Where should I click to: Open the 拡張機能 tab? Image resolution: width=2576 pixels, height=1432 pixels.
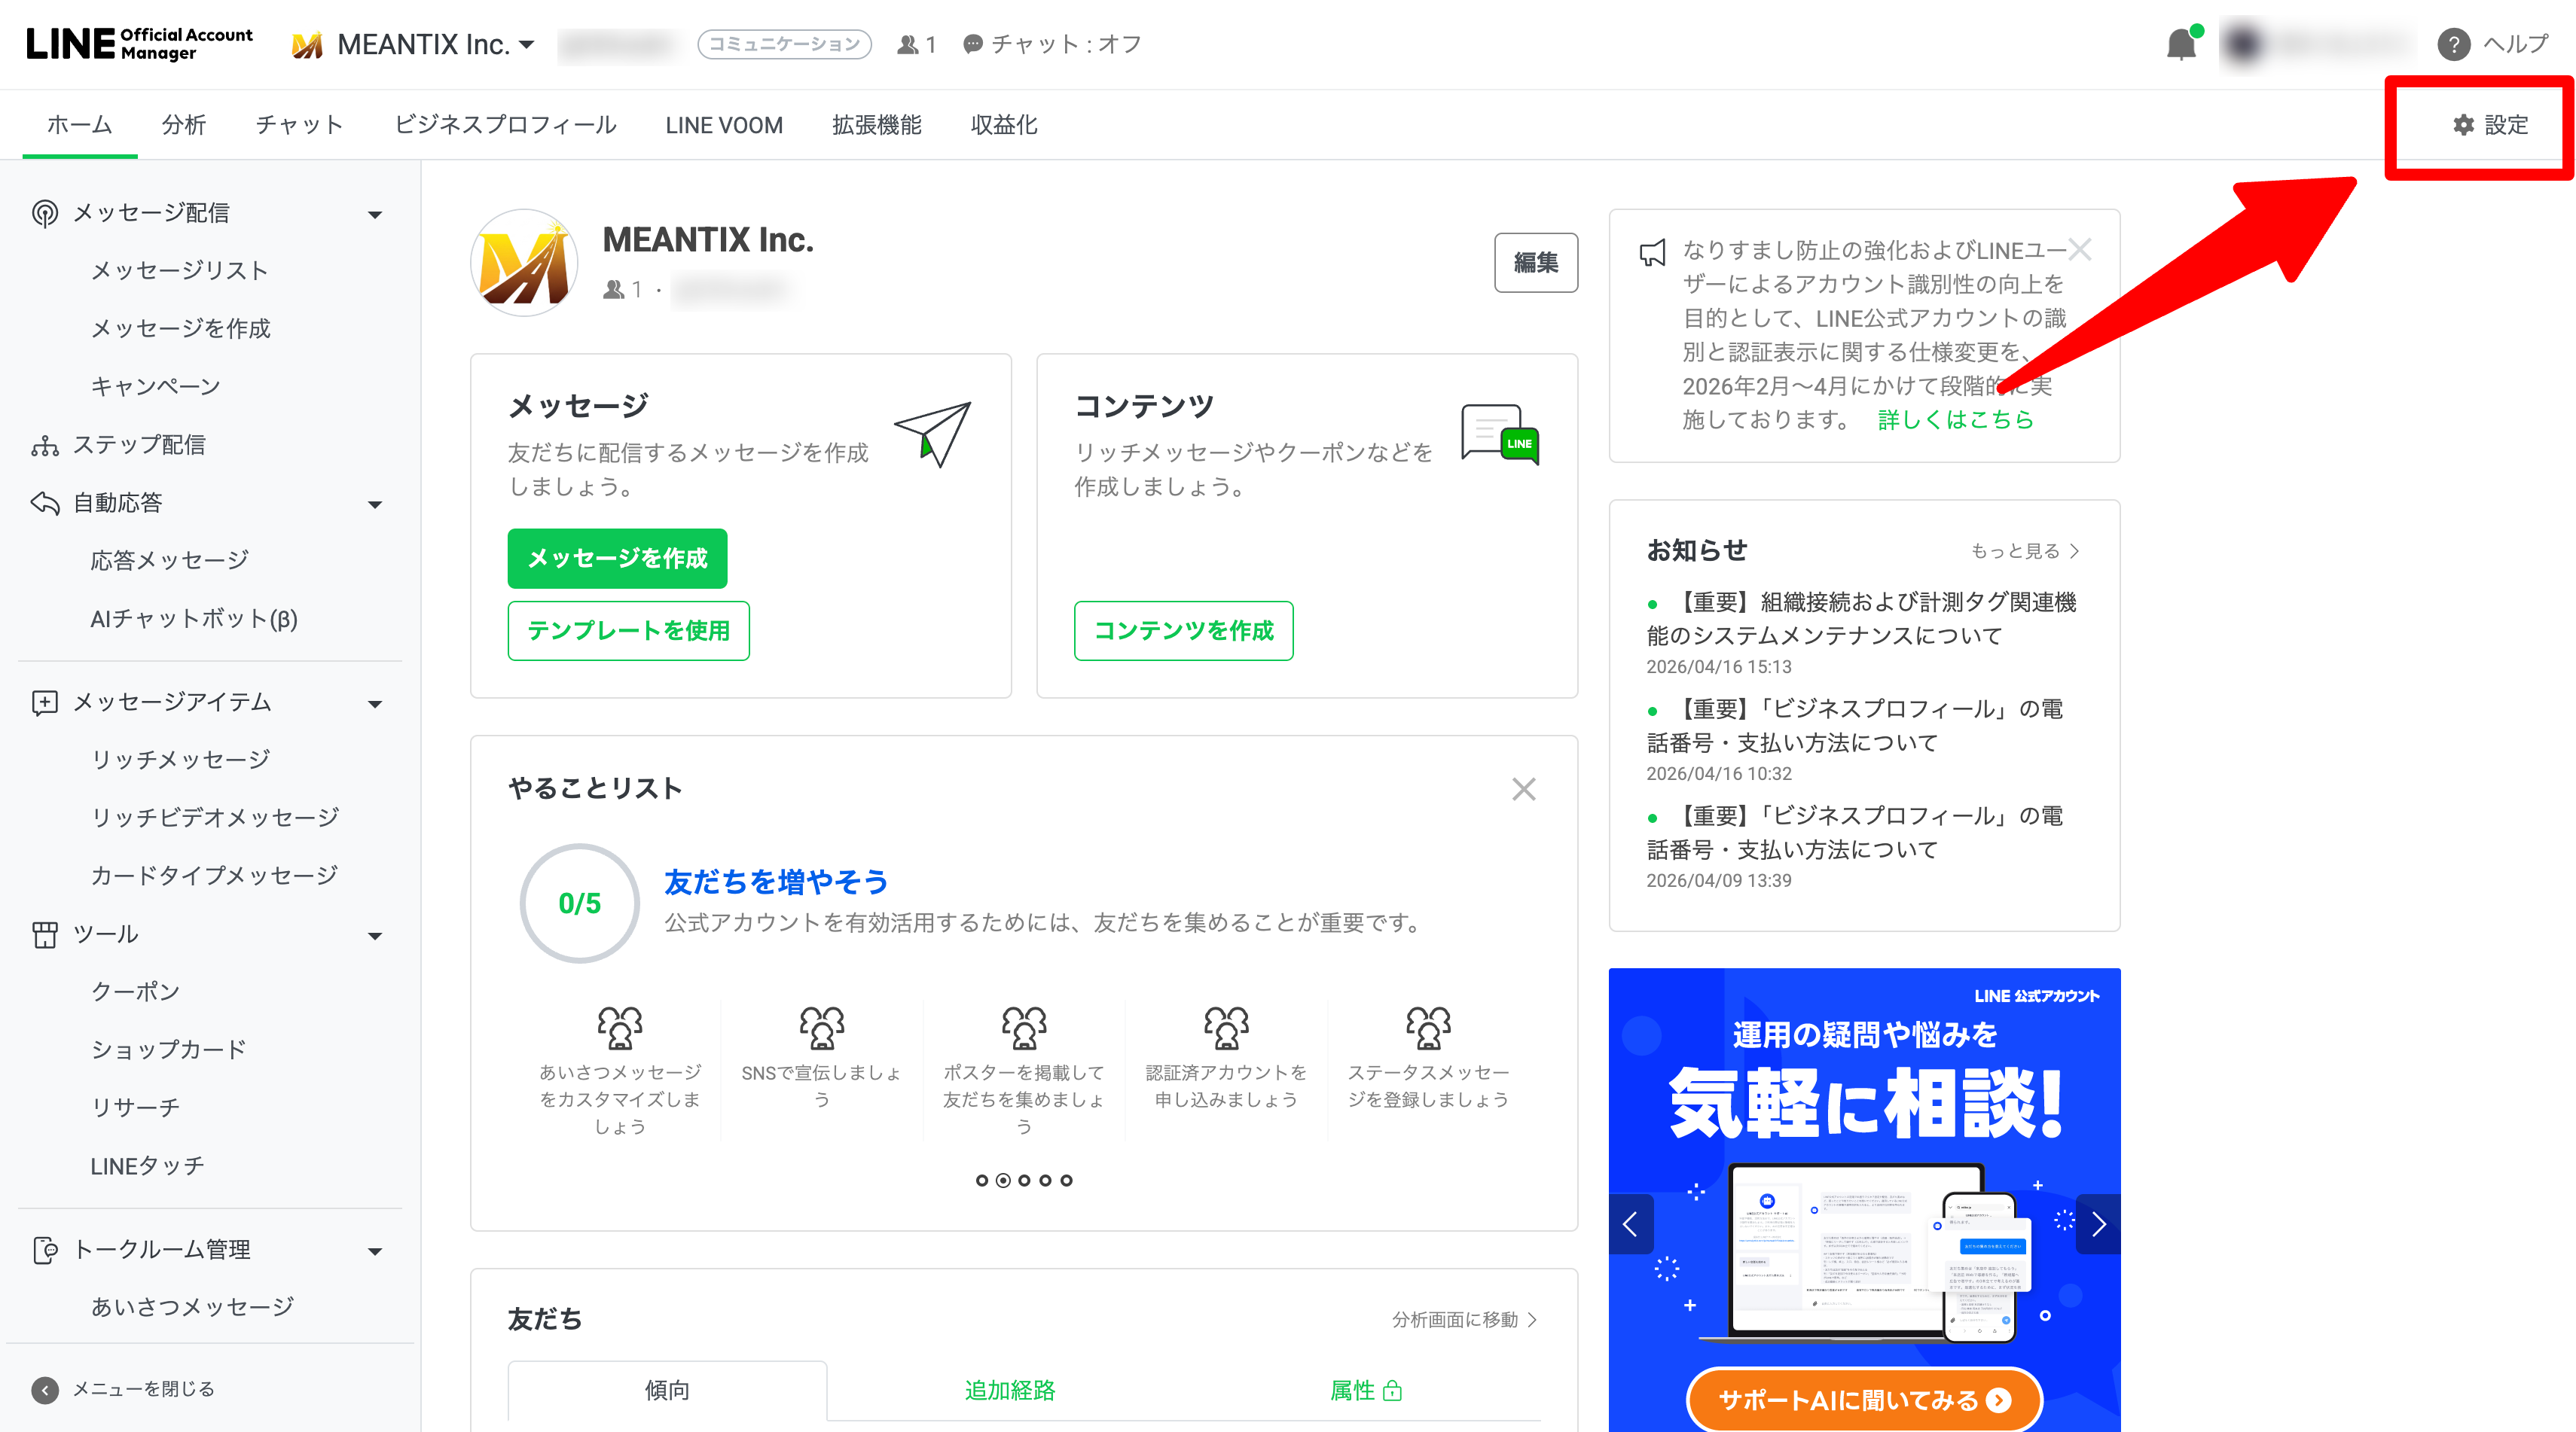pos(877,125)
